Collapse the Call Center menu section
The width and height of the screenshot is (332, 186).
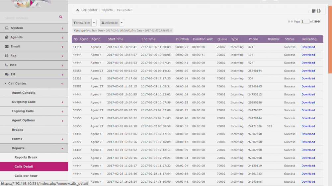tap(62, 84)
